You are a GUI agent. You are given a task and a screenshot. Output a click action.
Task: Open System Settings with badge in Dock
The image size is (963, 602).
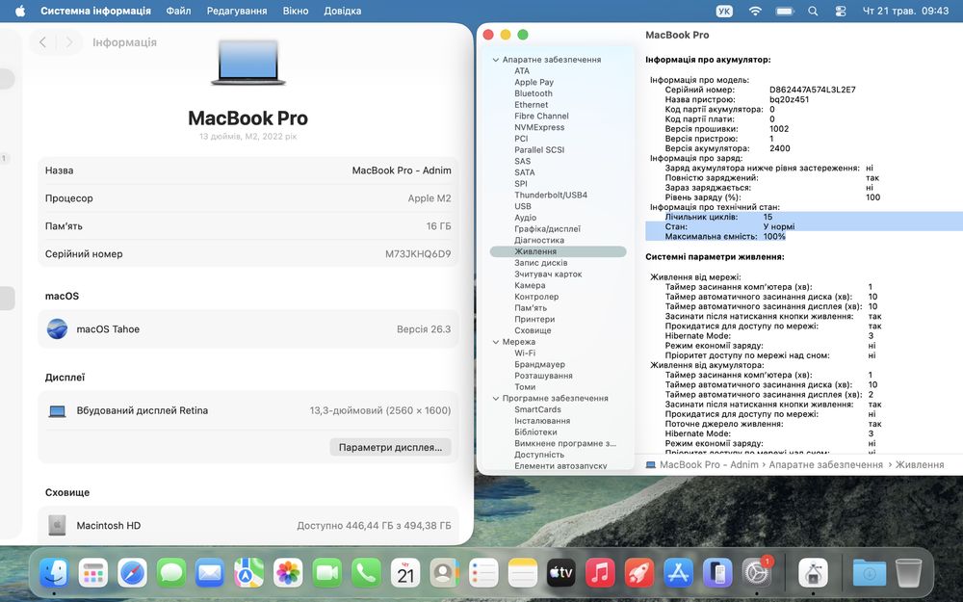[x=756, y=574]
